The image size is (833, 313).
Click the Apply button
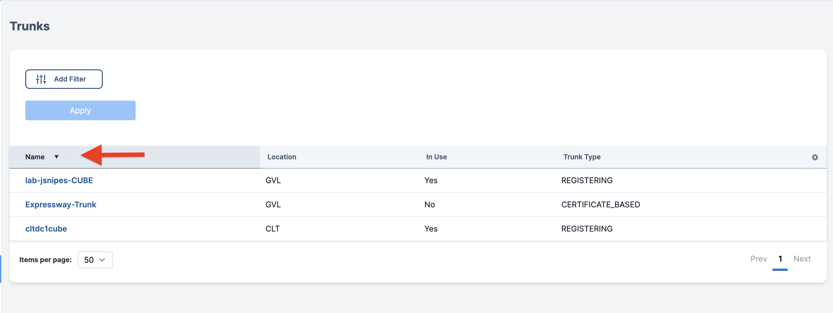(x=80, y=110)
